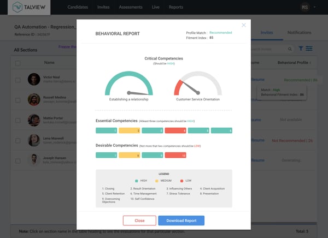Click the MEDIUM legend color square
Screen dimensions: 328x238
(x=157, y=181)
